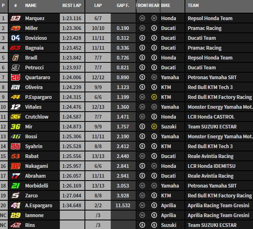Click Mir's yellow hard rear tyre icon
This screenshot has height=229, width=253.
tap(154, 127)
